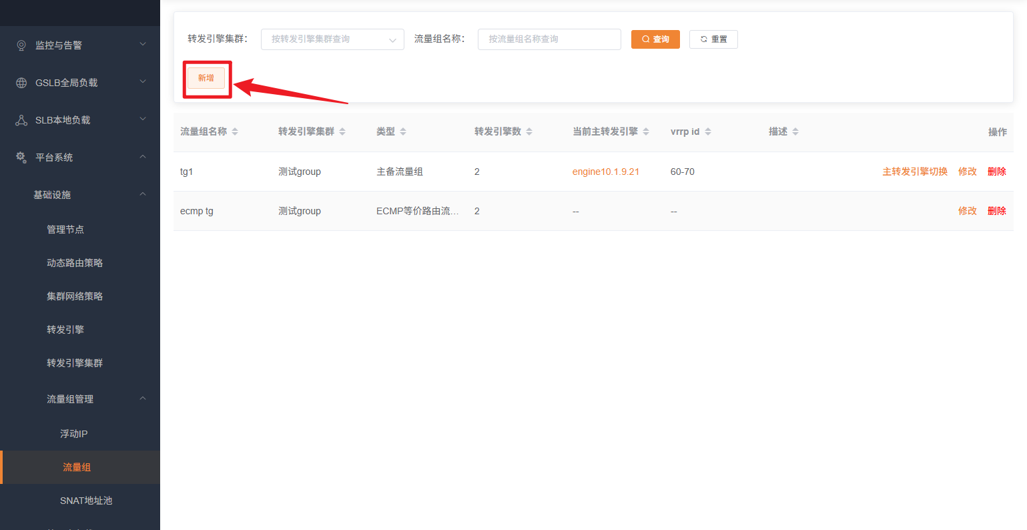1027x530 pixels.
Task: Sort by 转发引擎数 column sort icon
Action: 529,132
